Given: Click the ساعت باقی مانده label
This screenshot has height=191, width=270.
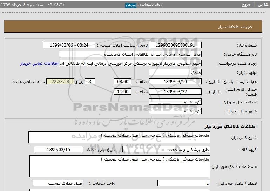Looking at the screenshot, I should [29, 82].
